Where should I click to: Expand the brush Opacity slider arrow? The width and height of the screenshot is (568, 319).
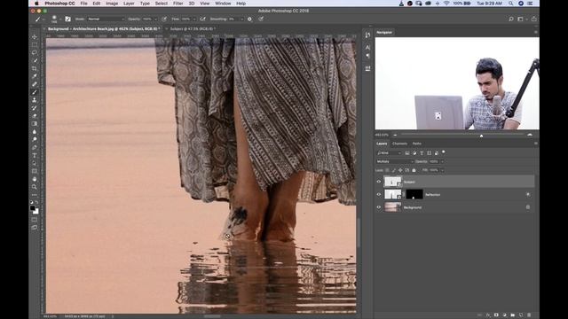pos(156,19)
